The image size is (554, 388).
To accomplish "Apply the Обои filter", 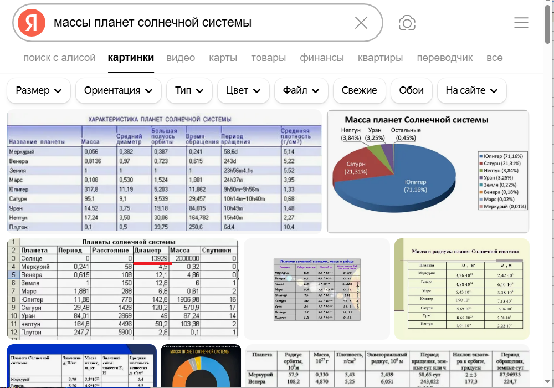I will tap(411, 90).
